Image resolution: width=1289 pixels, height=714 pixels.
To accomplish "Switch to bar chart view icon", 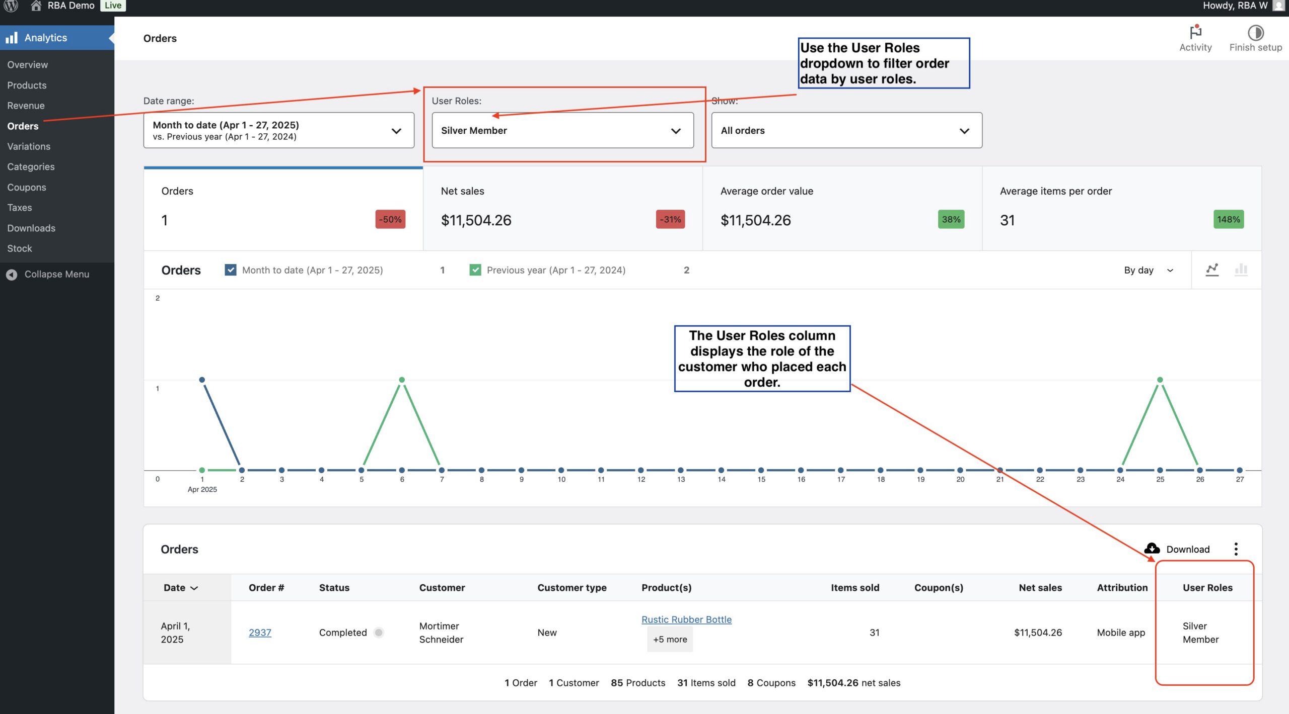I will [x=1241, y=270].
